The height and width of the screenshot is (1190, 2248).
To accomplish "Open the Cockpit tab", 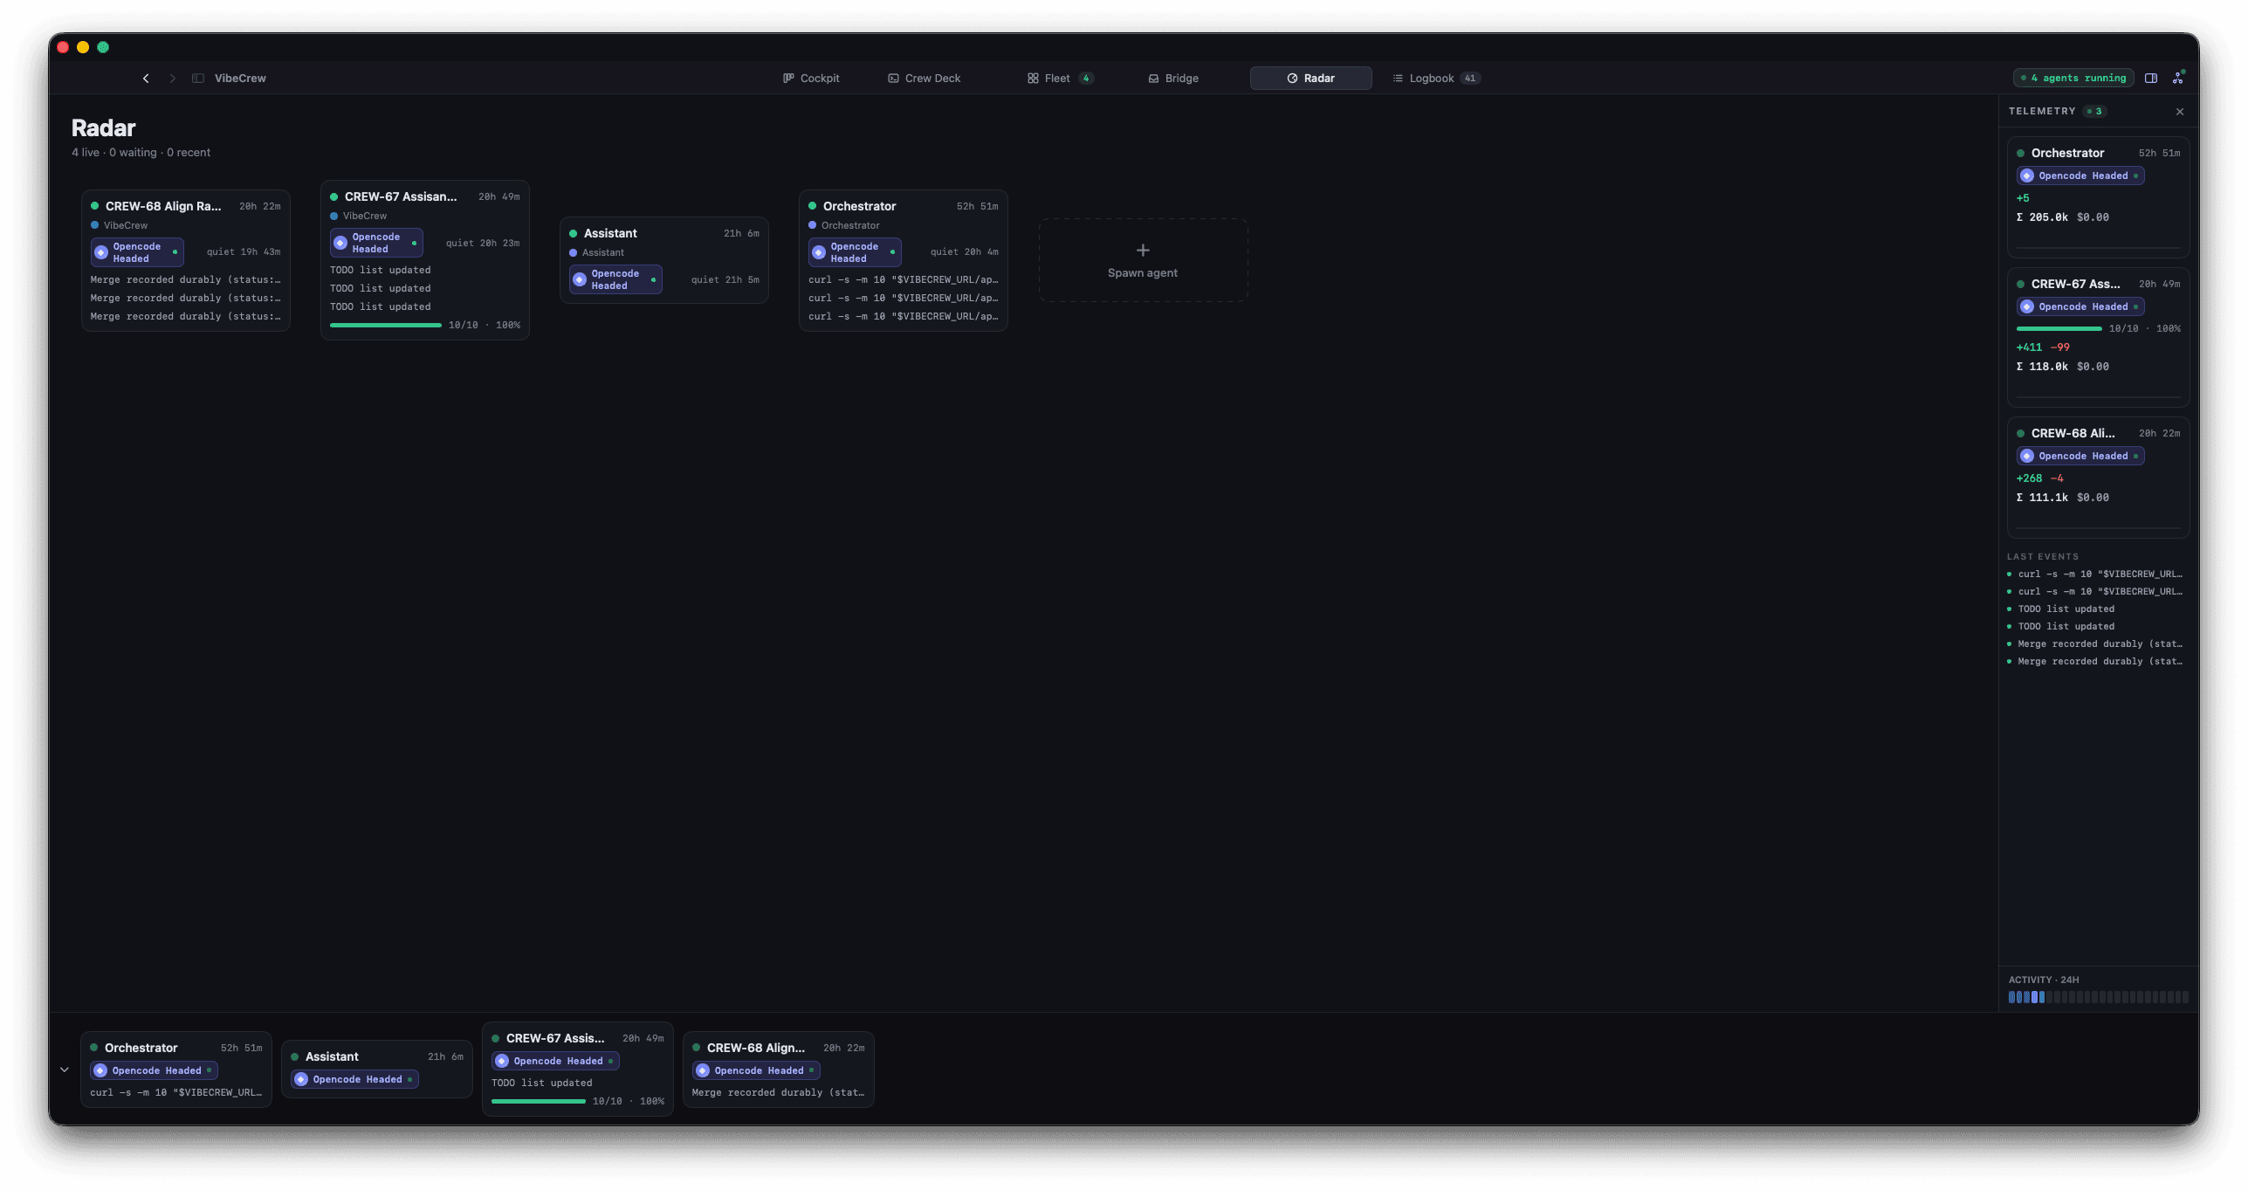I will [x=811, y=79].
